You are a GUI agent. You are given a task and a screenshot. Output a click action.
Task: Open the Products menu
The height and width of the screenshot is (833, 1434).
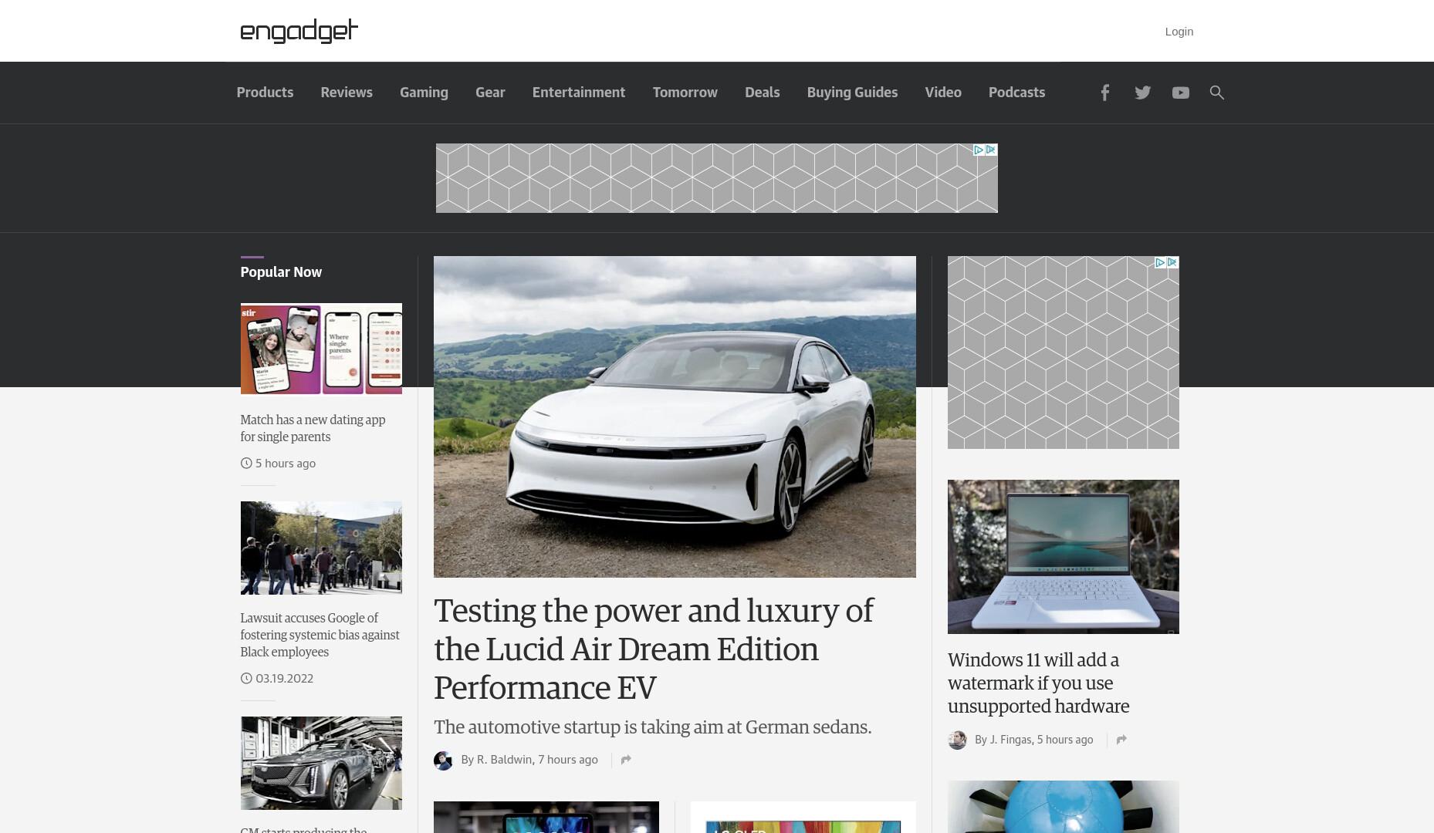pyautogui.click(x=265, y=93)
